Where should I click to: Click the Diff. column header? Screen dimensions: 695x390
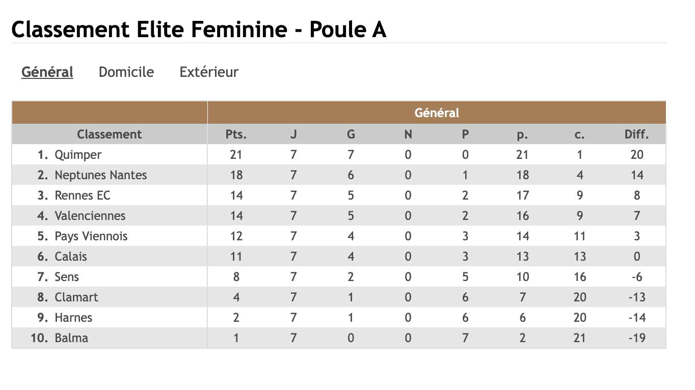coord(636,134)
